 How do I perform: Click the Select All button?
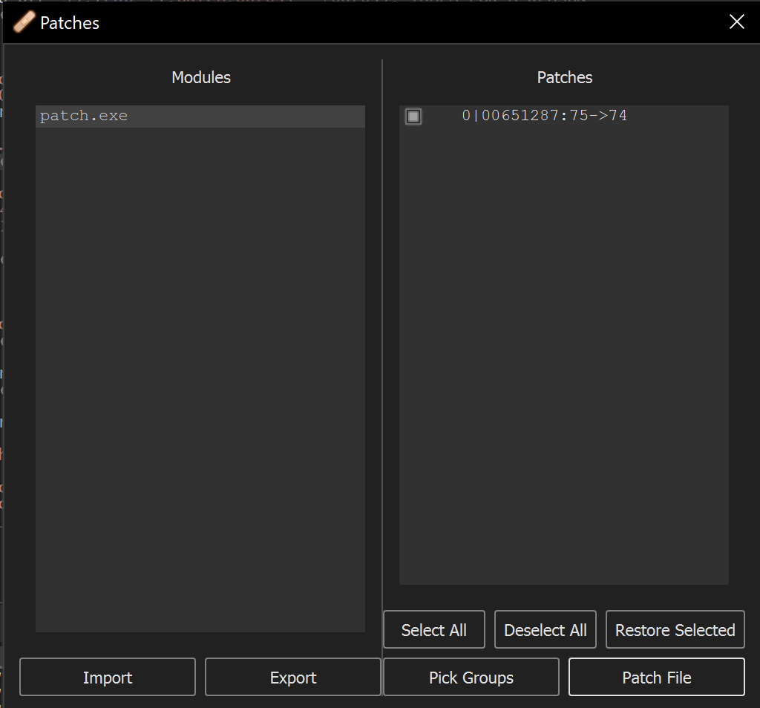click(x=433, y=629)
